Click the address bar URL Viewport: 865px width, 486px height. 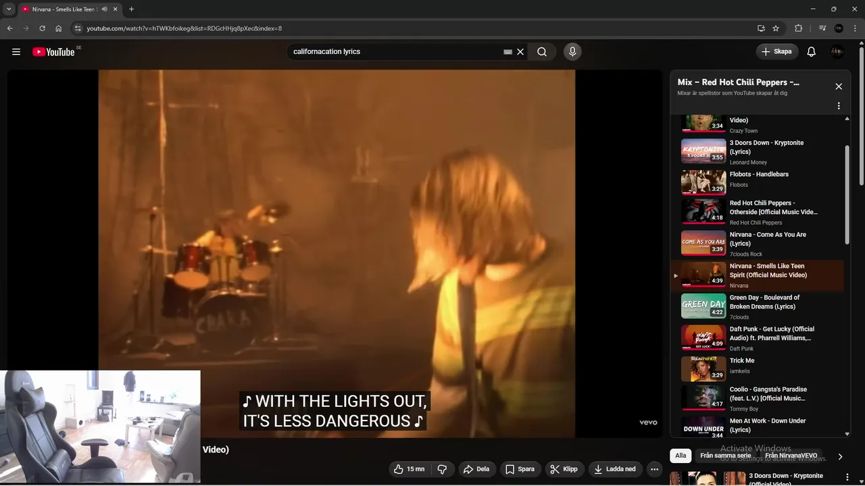(184, 28)
